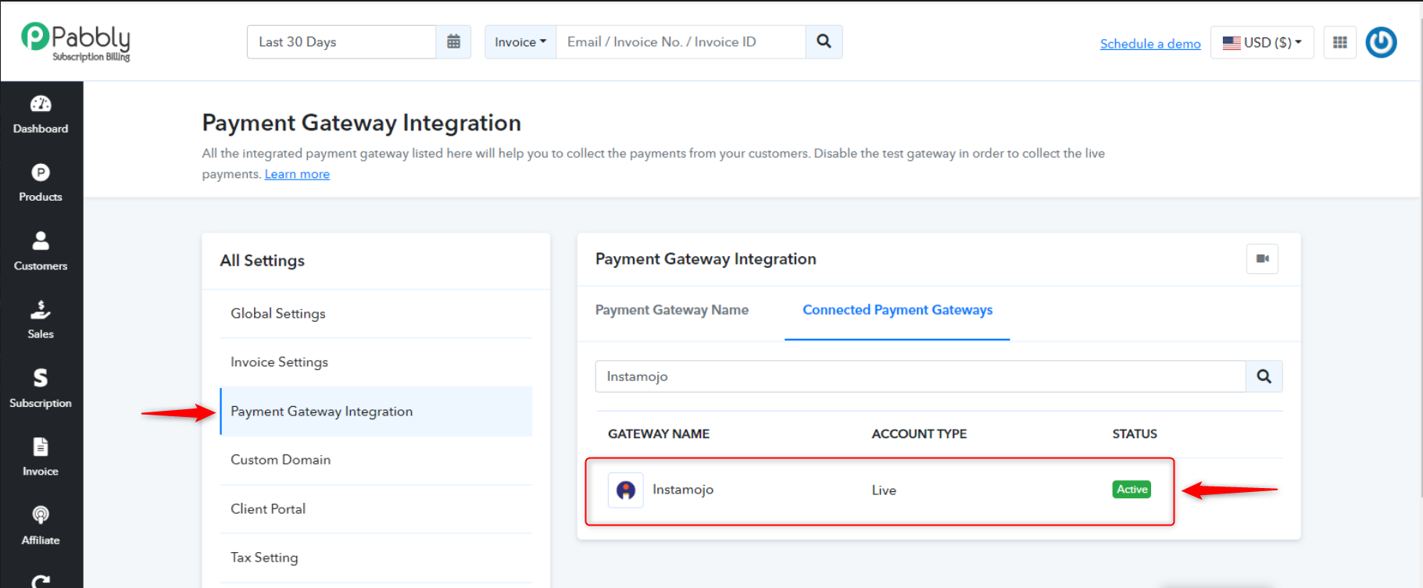
Task: Open the Subscription sidebar icon
Action: [41, 388]
